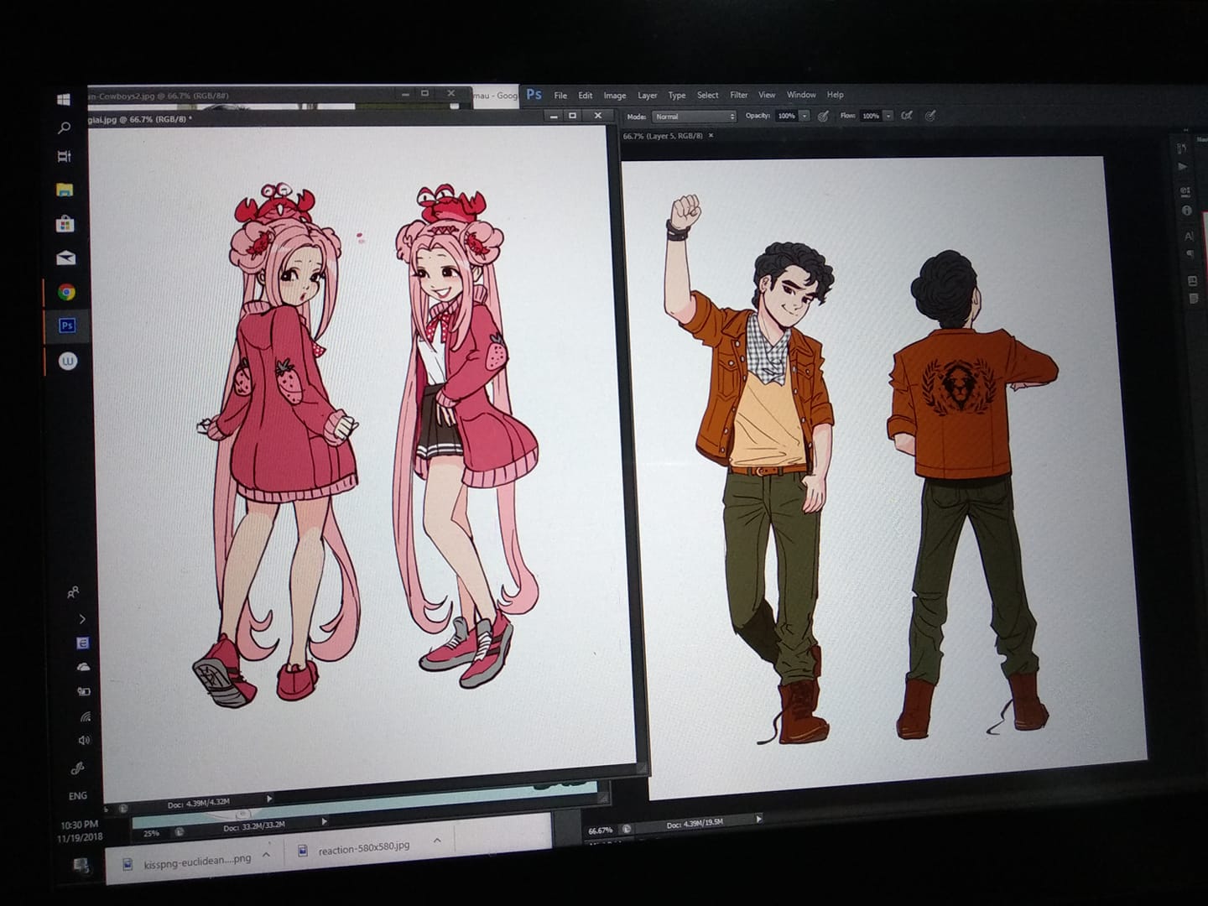This screenshot has width=1208, height=906.
Task: Open the Wi-Fi network tray icon
Action: coord(84,717)
